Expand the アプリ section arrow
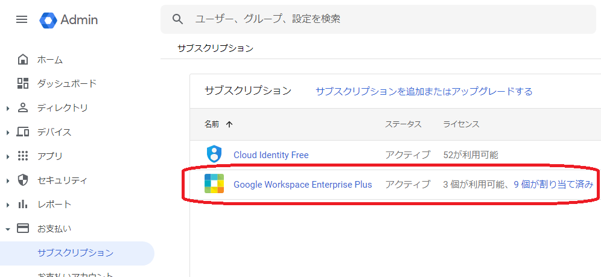Image resolution: width=601 pixels, height=277 pixels. (x=8, y=156)
